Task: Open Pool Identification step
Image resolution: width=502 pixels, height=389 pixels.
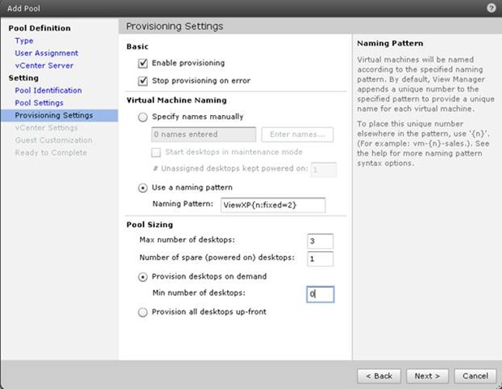Action: [49, 91]
